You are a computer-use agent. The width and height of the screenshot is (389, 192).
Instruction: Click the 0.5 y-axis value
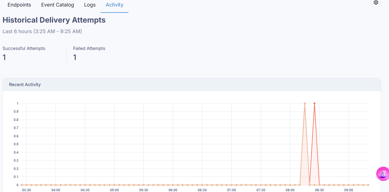click(16, 144)
